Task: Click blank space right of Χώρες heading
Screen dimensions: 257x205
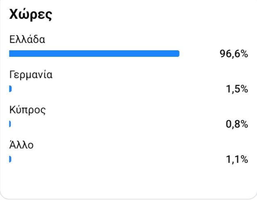Action: 156,15
